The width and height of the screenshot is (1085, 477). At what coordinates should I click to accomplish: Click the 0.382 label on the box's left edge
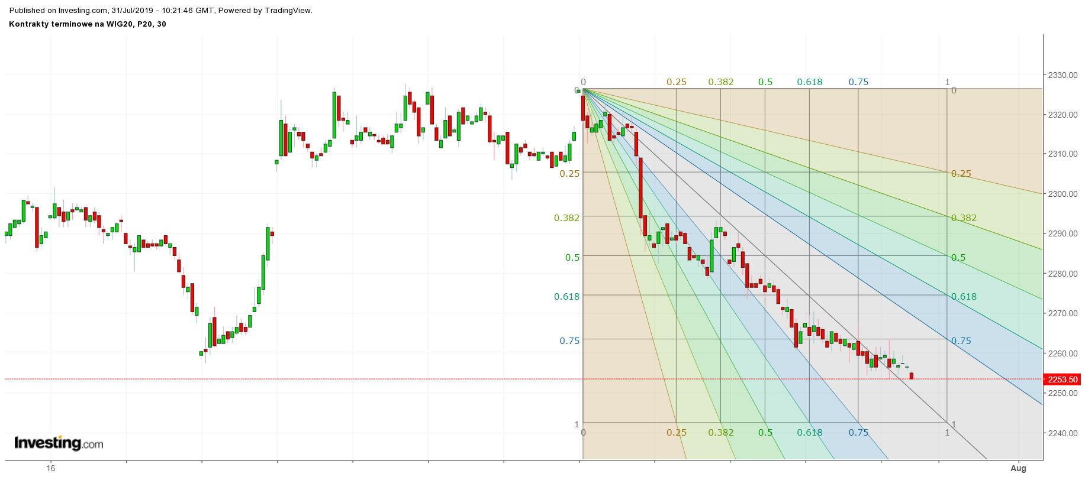point(567,218)
